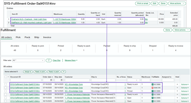Click the Print or email button

coord(142,4)
